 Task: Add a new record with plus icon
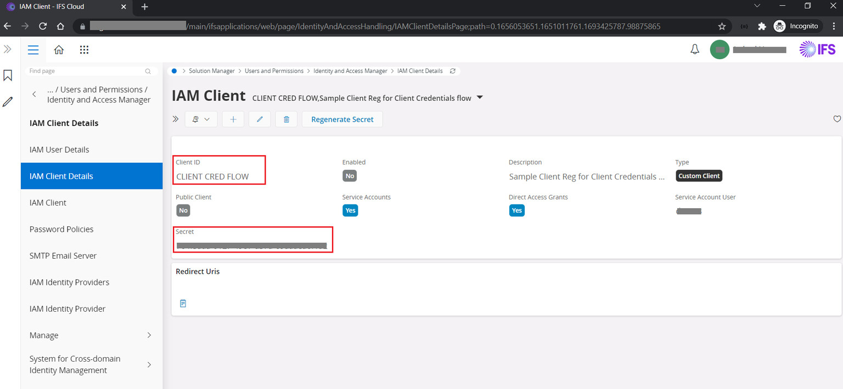tap(233, 119)
